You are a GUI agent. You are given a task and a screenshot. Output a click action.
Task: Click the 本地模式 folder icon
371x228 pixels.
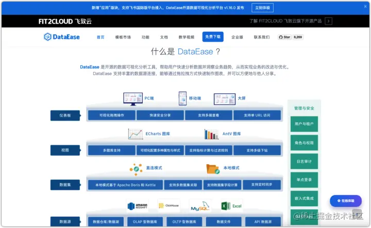tap(213, 169)
